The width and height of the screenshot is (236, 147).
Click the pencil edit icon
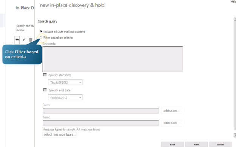click(24, 40)
